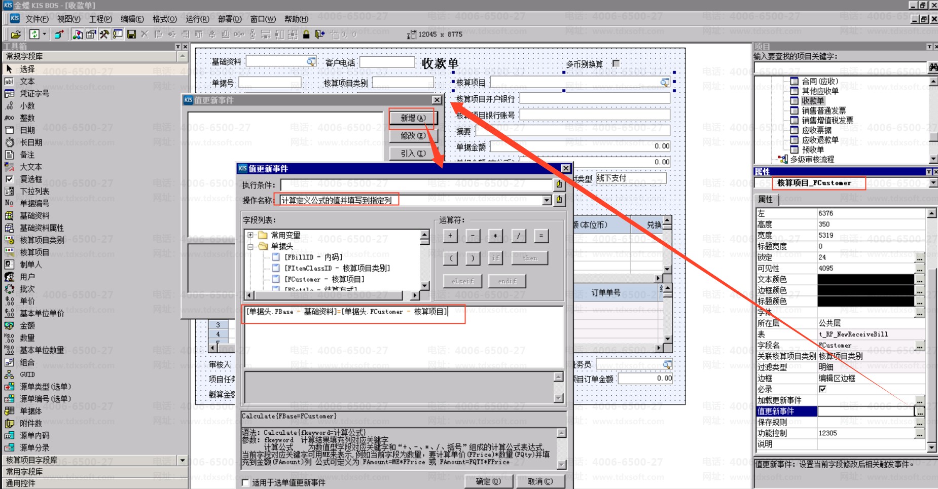Toggle the 必录 property checkbox

pyautogui.click(x=822, y=389)
